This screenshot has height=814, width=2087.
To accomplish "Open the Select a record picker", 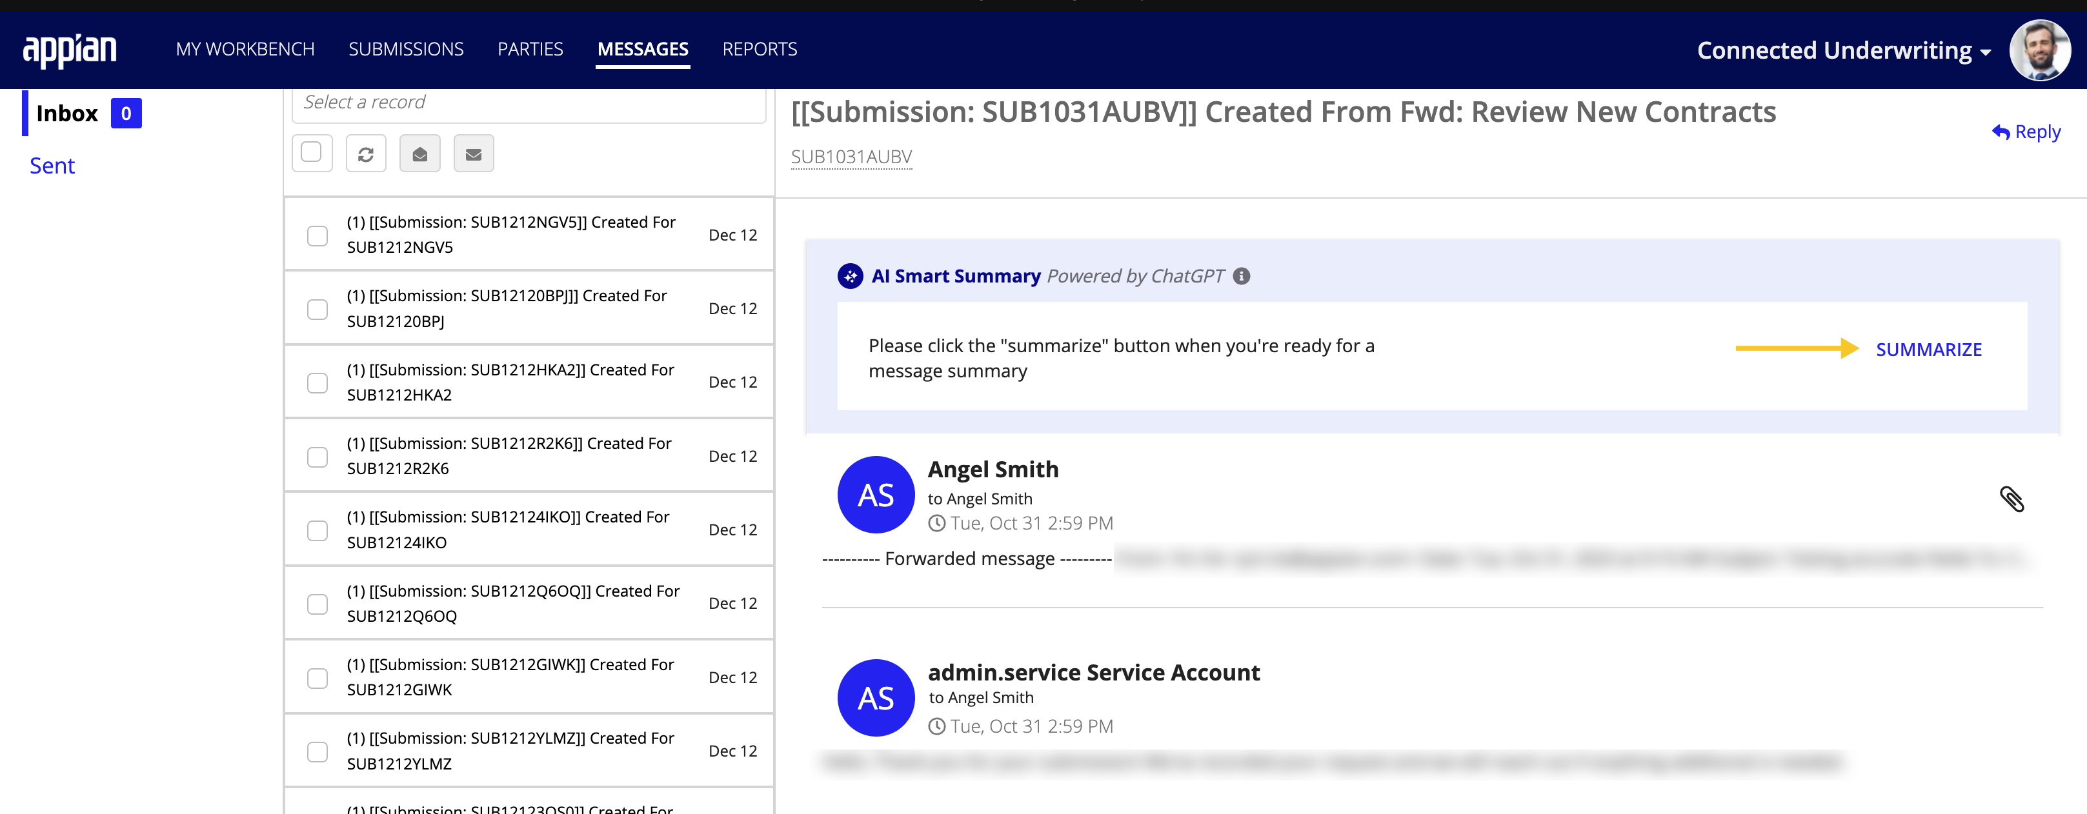I will 529,103.
